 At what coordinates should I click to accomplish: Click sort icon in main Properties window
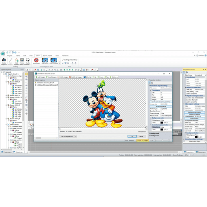point(187,72)
